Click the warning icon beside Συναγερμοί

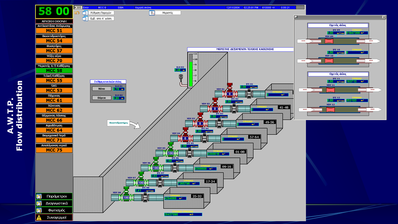39,217
